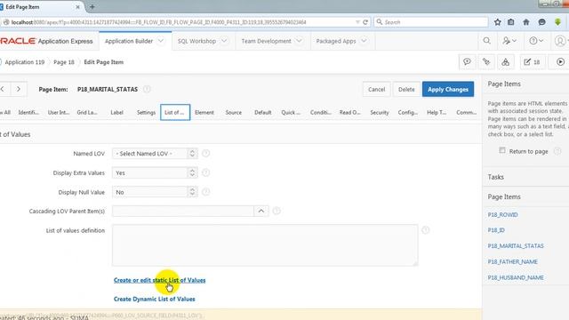Click the Cascading LOV Parent Item(s) field
The width and height of the screenshot is (569, 320).
click(x=183, y=211)
